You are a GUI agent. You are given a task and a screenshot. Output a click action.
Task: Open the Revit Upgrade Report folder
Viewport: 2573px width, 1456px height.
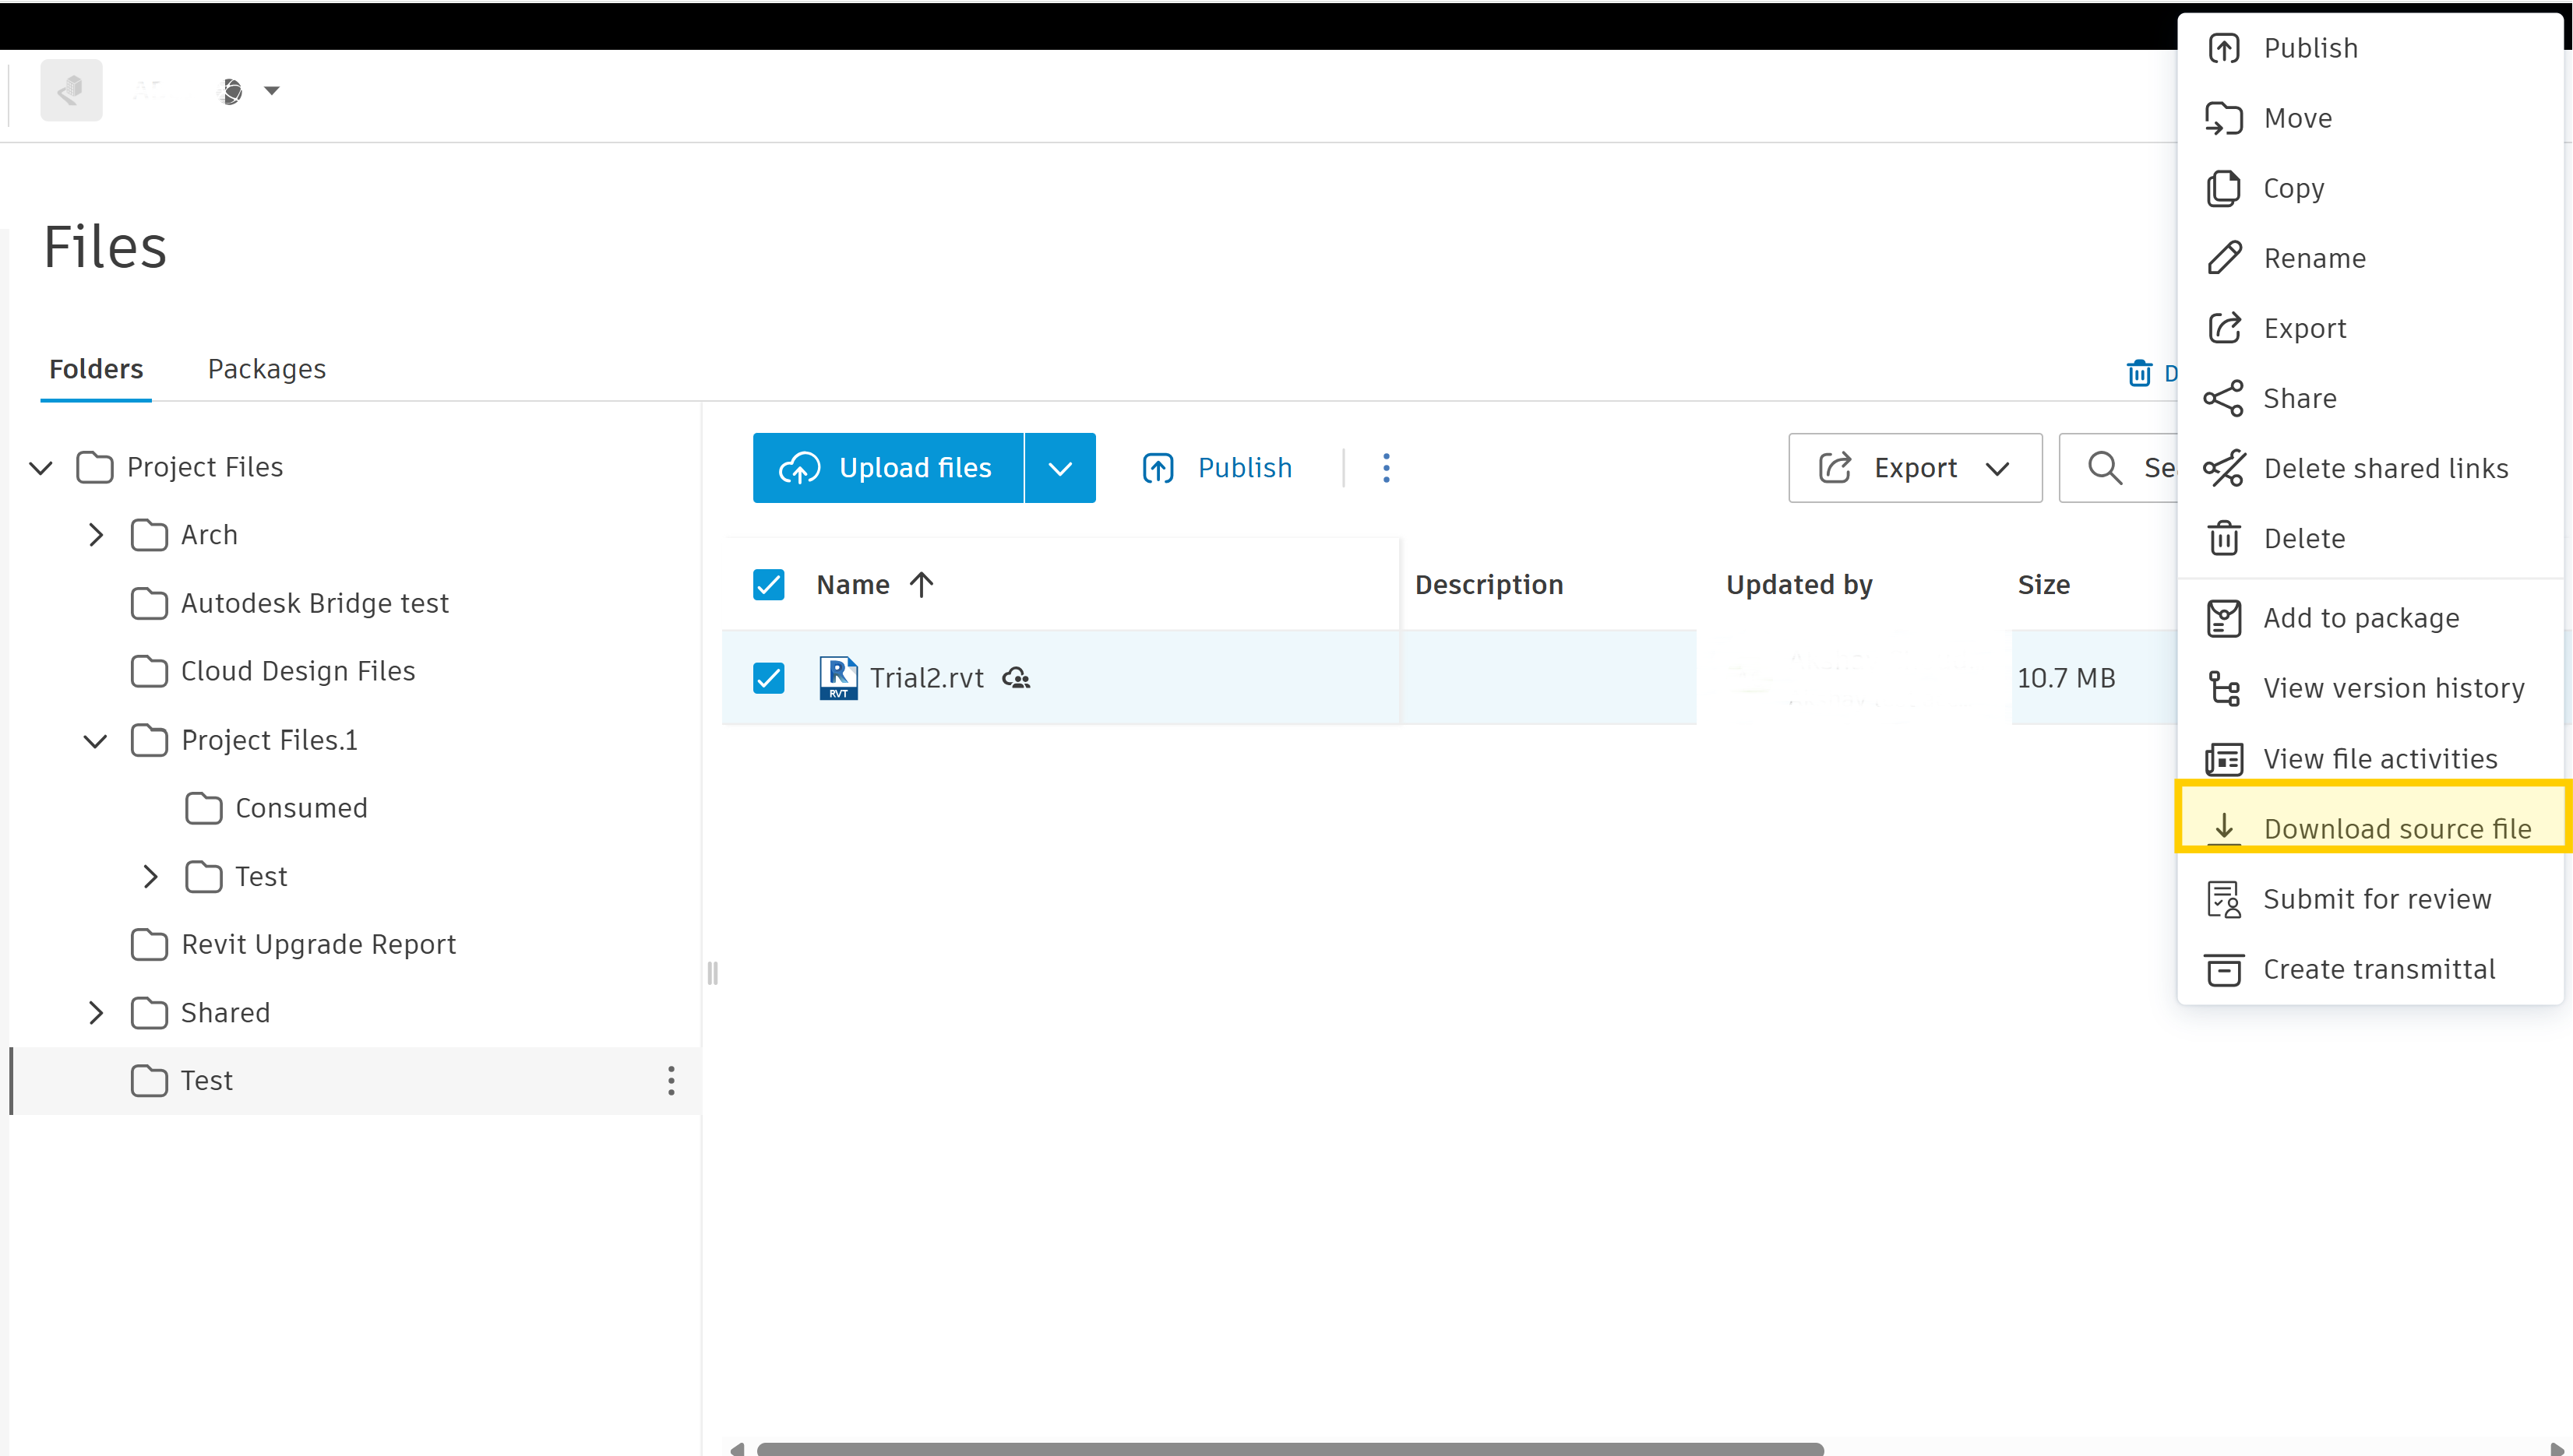coord(318,944)
